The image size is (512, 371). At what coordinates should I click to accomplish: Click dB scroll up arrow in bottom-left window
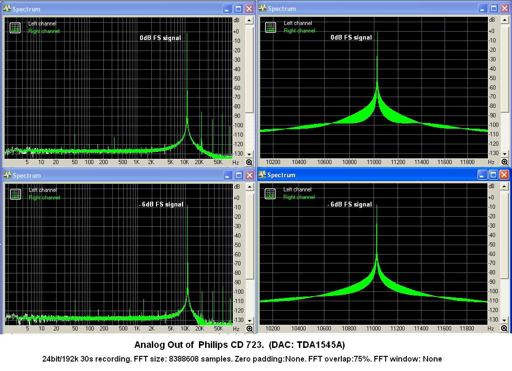(249, 187)
